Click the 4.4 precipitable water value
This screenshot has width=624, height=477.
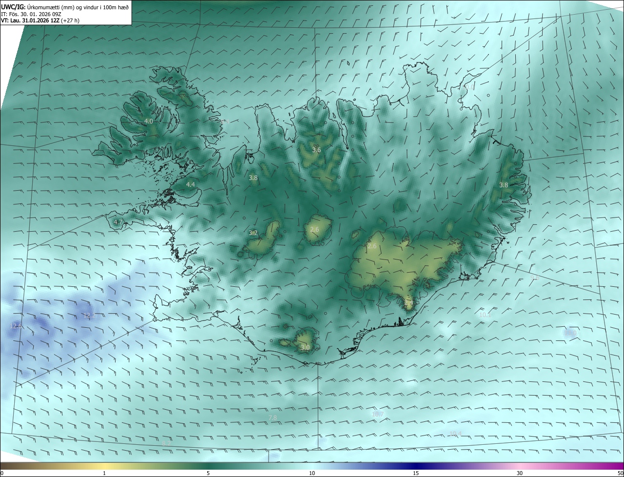pos(191,184)
